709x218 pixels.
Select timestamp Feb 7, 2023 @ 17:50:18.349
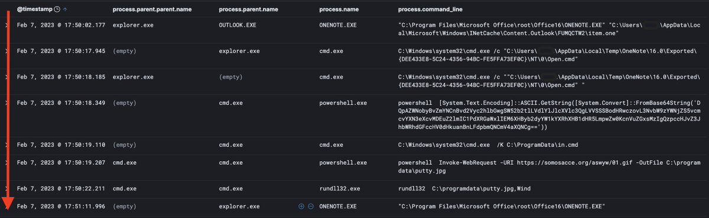click(x=61, y=103)
